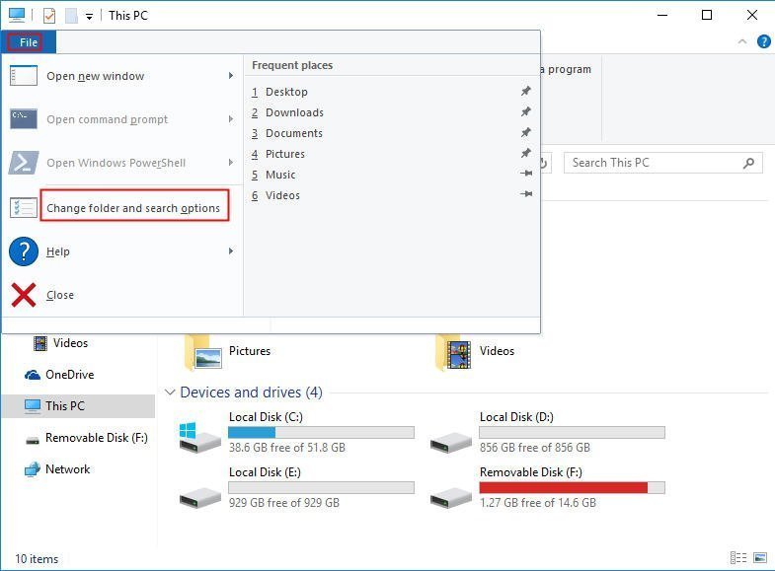
Task: Click the ribbon help question icon
Action: click(x=763, y=42)
